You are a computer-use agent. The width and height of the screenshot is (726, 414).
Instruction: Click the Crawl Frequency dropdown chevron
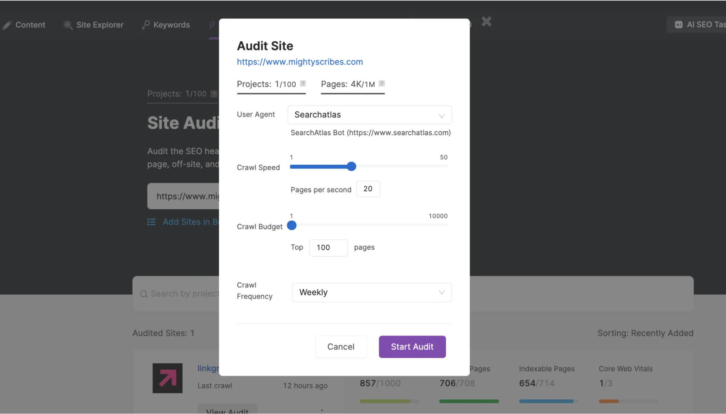pyautogui.click(x=442, y=293)
